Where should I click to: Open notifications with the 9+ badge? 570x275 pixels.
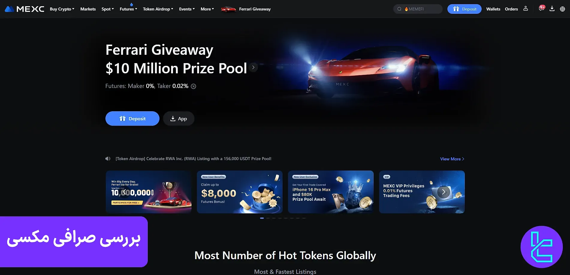(542, 8)
